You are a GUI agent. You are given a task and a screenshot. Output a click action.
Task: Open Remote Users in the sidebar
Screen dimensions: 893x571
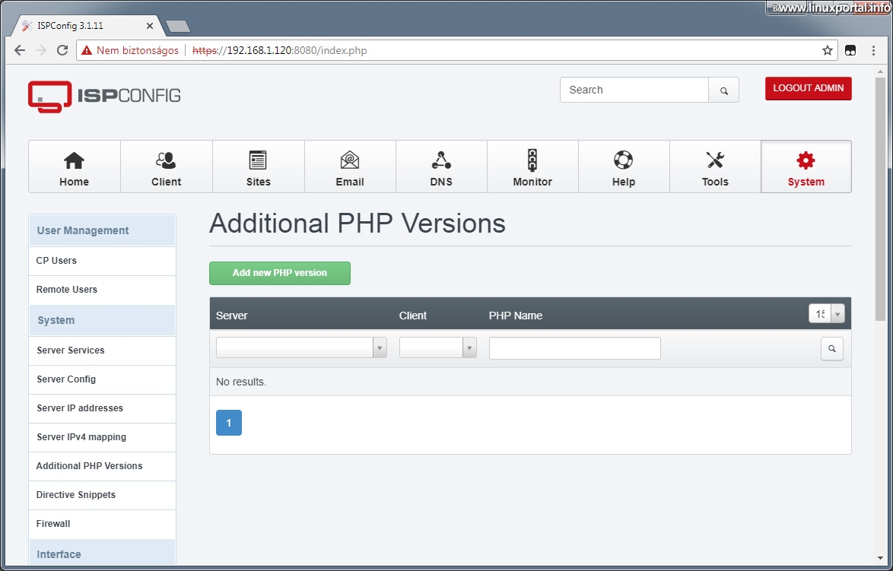[x=103, y=290]
